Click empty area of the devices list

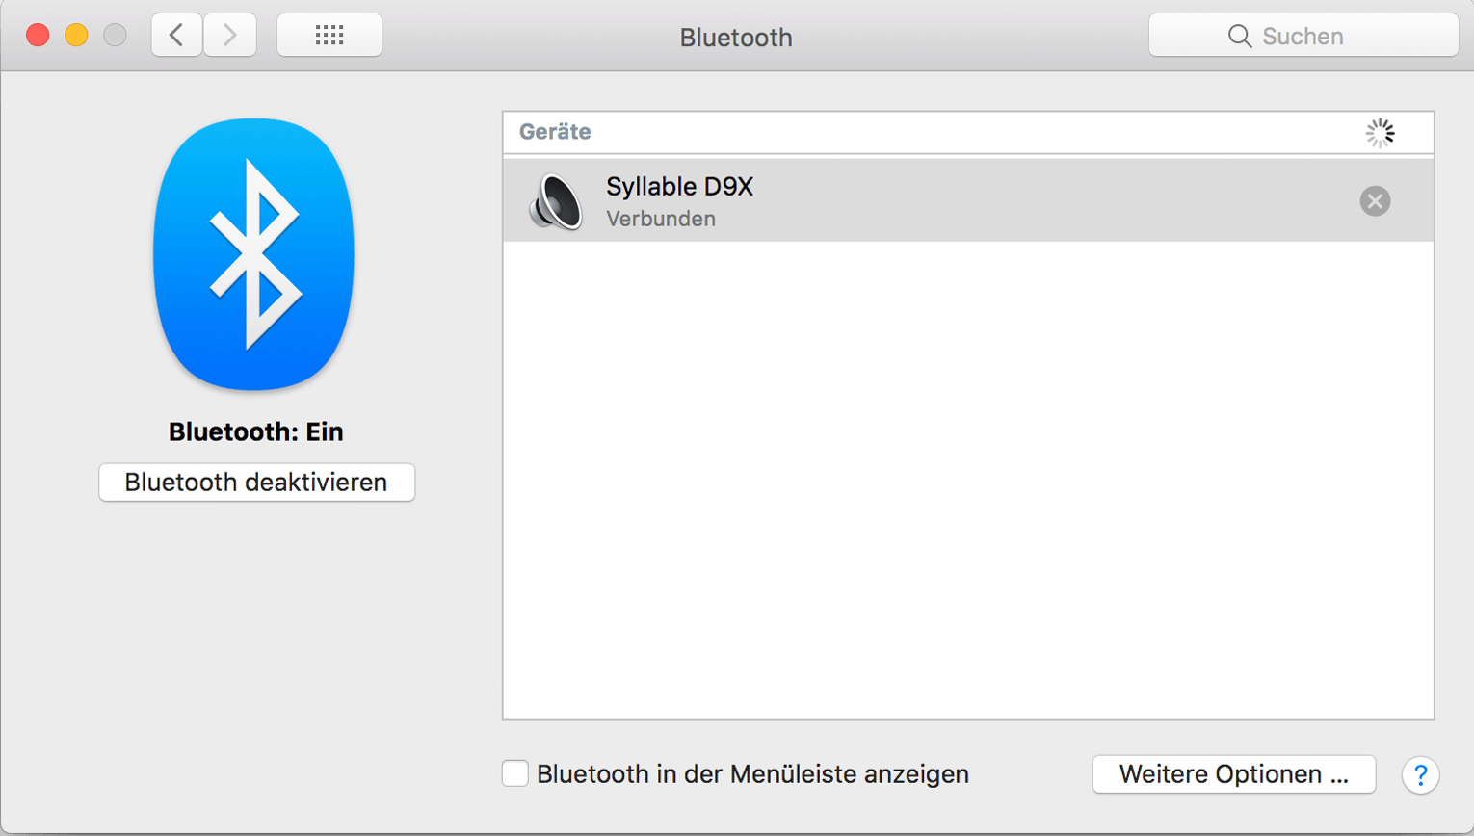[x=967, y=482]
